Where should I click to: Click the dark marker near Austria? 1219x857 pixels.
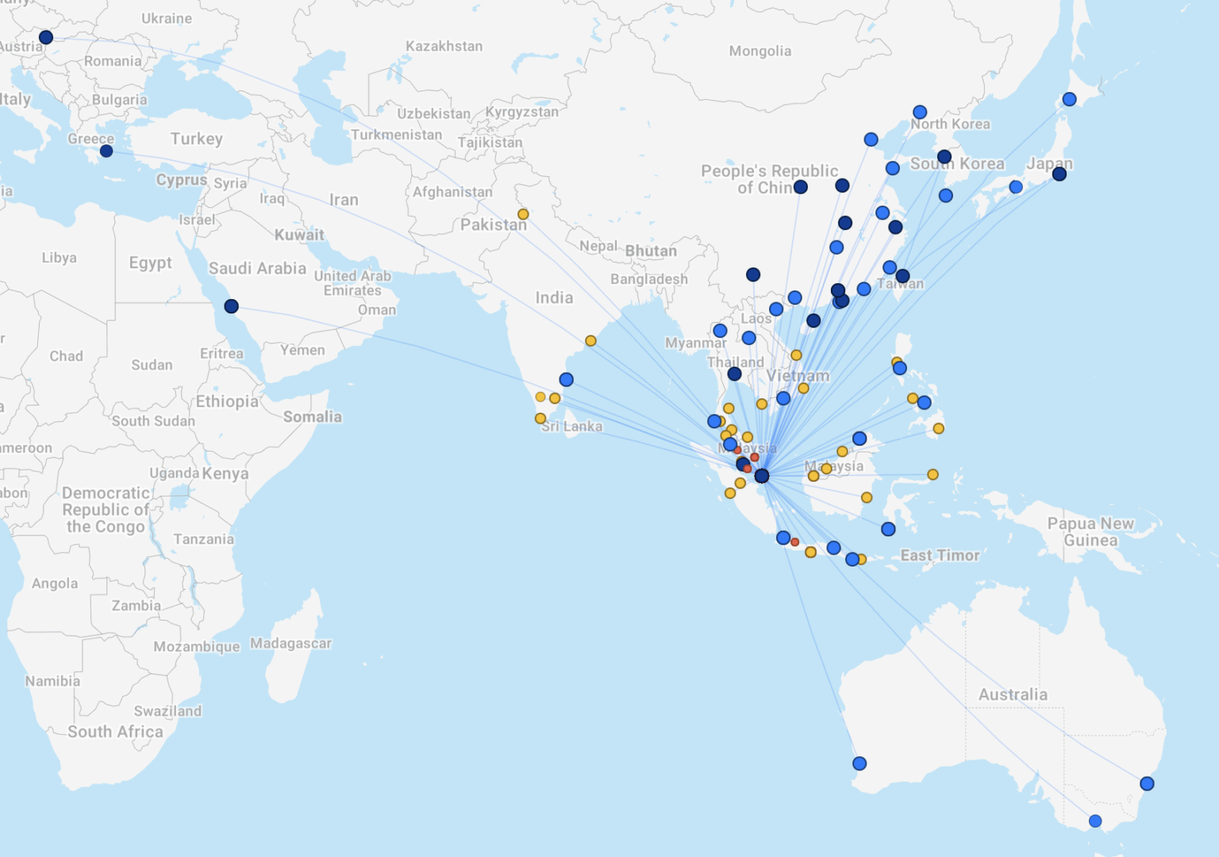46,37
